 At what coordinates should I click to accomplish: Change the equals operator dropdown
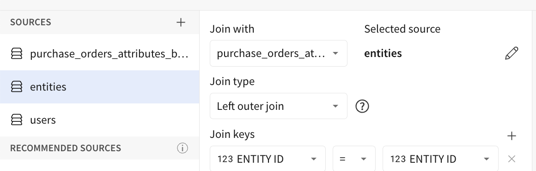pyautogui.click(x=354, y=159)
